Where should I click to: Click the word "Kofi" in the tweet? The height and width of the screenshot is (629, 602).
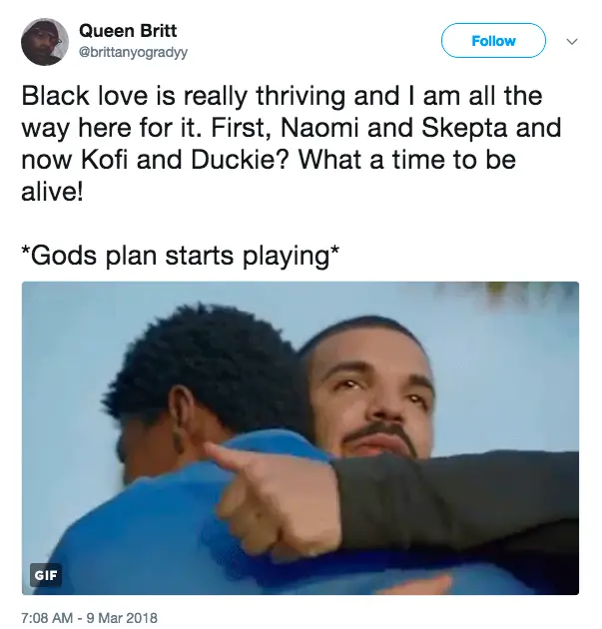[104, 160]
